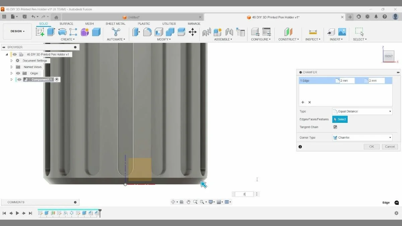
Task: Switch to the UTILITIES tab
Action: tap(169, 24)
